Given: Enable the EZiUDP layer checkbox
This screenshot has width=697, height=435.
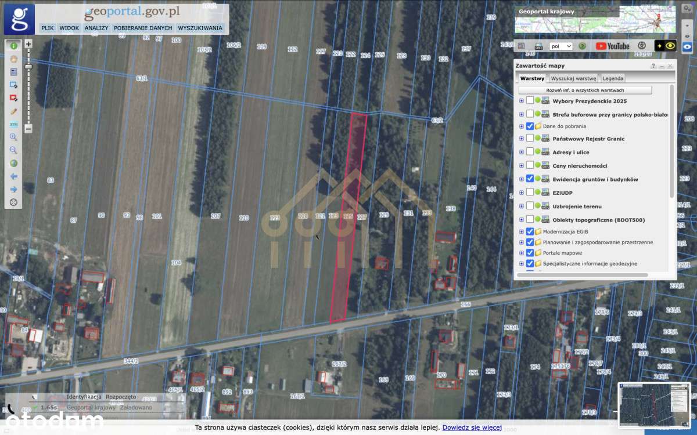Looking at the screenshot, I should pos(530,192).
